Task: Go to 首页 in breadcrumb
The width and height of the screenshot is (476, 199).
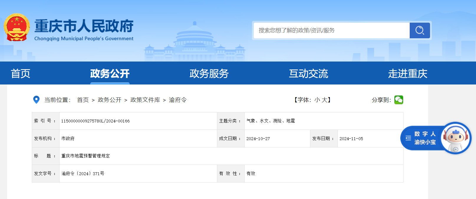Action: [x=83, y=100]
